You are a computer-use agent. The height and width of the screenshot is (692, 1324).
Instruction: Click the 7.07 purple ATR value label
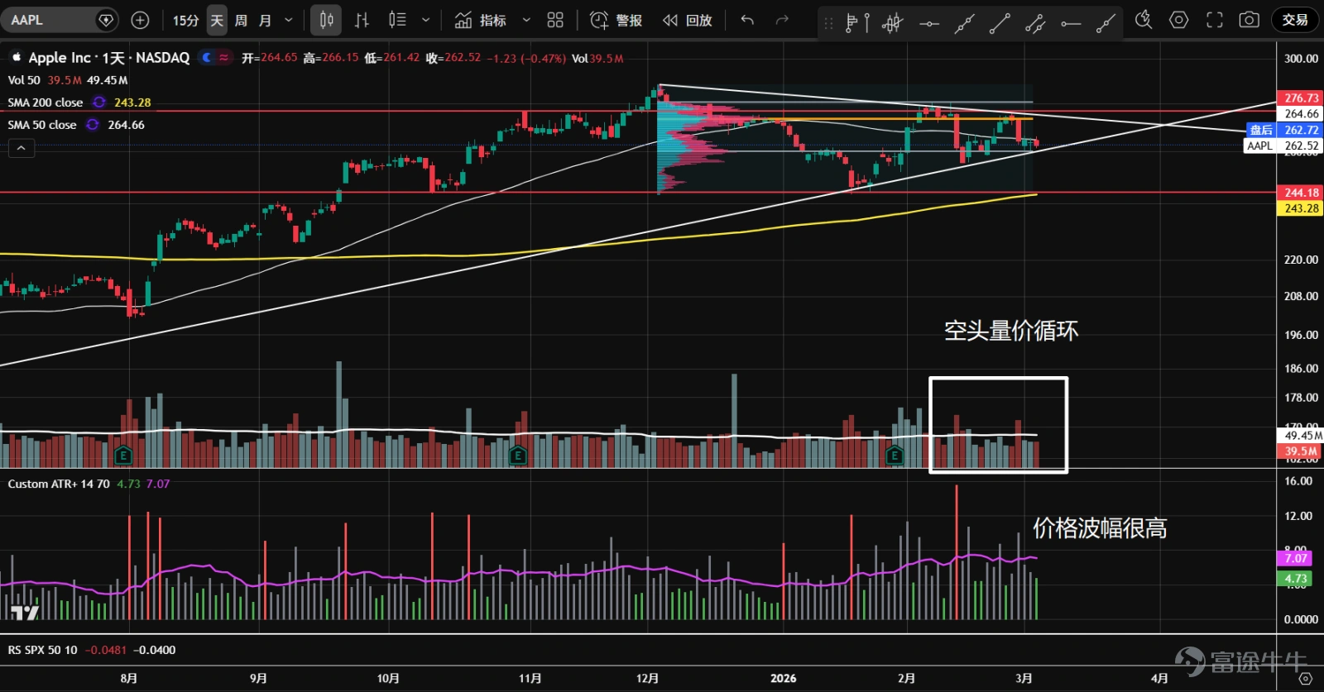(x=1295, y=559)
